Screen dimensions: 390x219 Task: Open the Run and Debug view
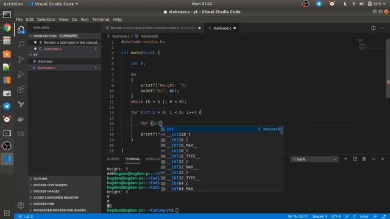click(x=21, y=74)
